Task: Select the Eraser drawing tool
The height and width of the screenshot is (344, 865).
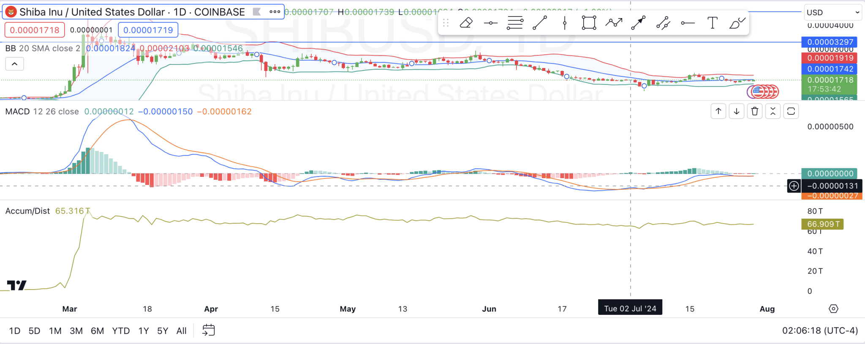Action: click(466, 23)
